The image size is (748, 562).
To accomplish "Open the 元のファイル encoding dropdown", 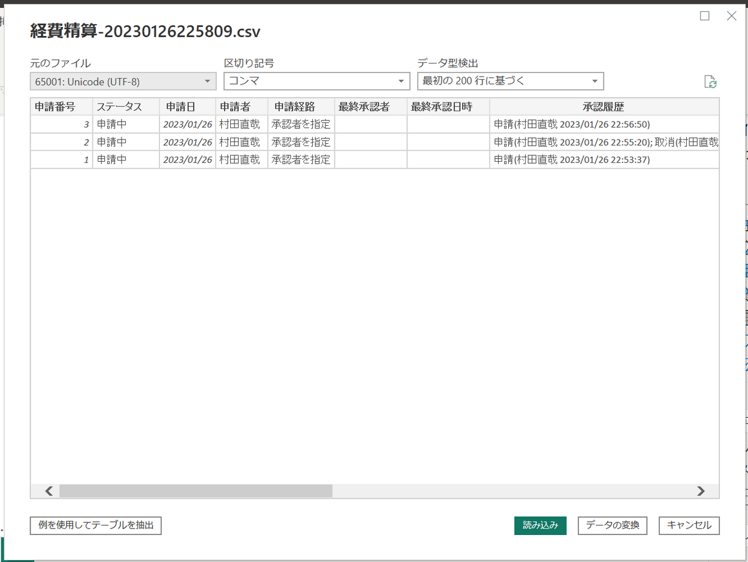I will 123,81.
